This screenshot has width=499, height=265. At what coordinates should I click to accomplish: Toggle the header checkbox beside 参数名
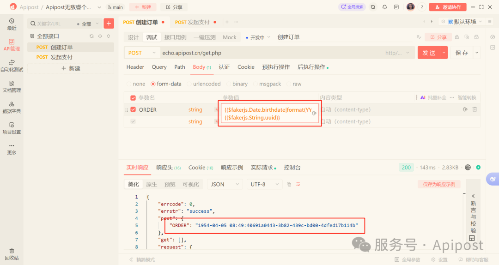(133, 98)
